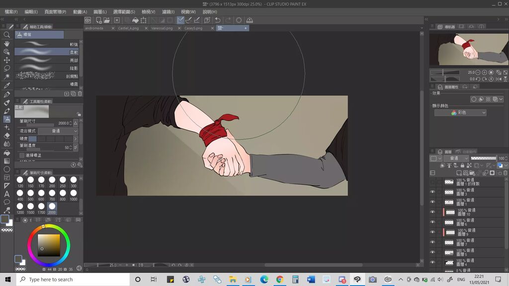
Task: Open the layer effect options dropdown arrow
Action: (501, 99)
